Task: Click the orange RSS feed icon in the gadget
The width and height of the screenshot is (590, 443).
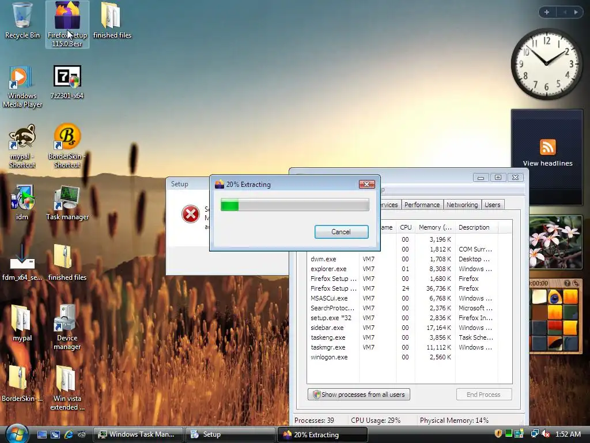Action: coord(547,147)
